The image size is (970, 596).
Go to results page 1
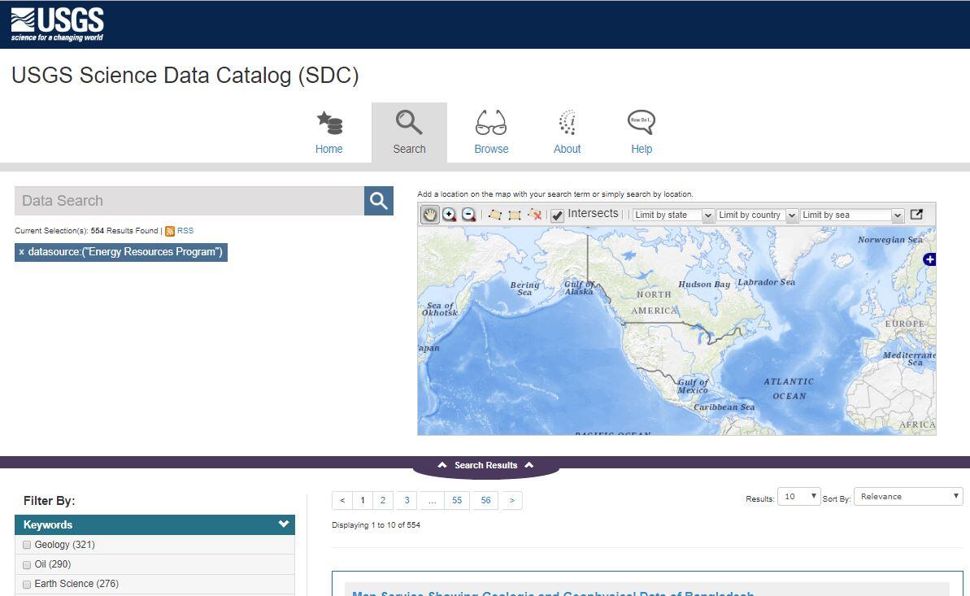click(x=363, y=500)
